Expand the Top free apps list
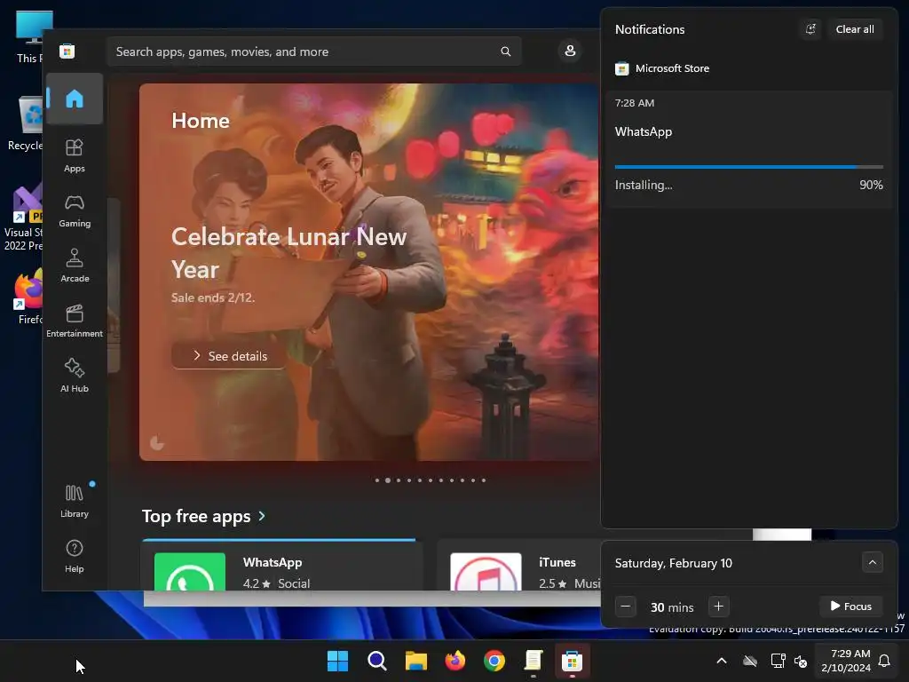909x682 pixels. 203,516
